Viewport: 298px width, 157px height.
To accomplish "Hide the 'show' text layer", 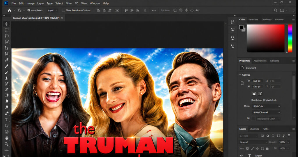I will coord(241,156).
